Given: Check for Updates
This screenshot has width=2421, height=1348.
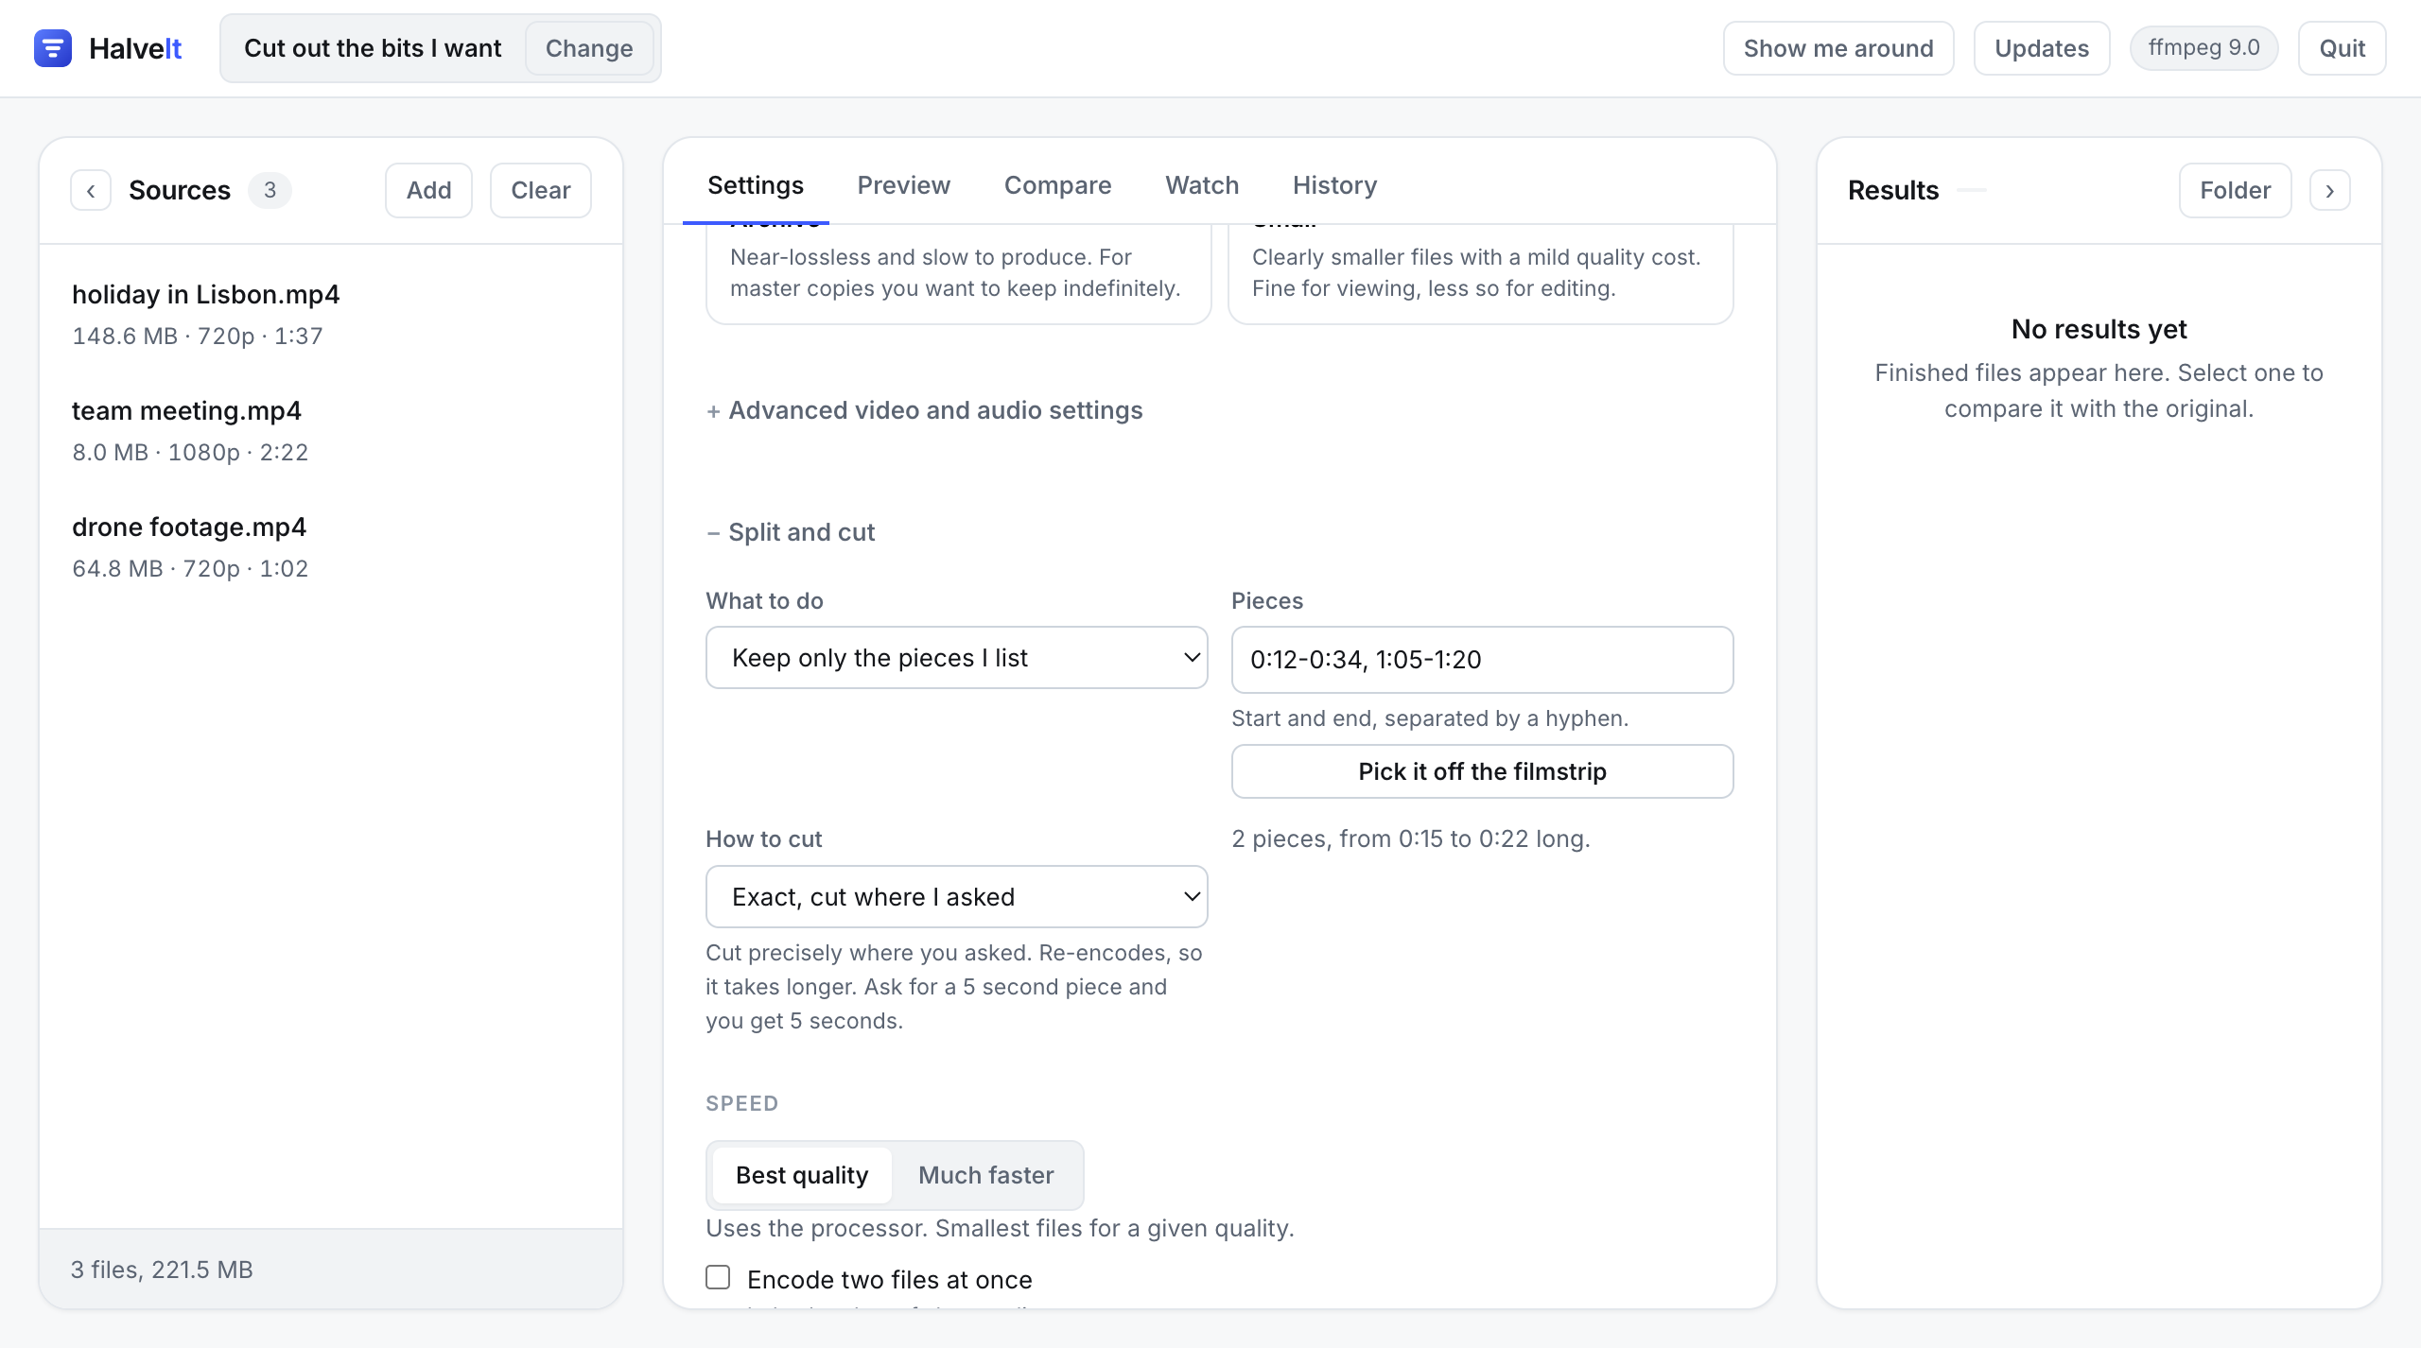Looking at the screenshot, I should coord(2042,48).
